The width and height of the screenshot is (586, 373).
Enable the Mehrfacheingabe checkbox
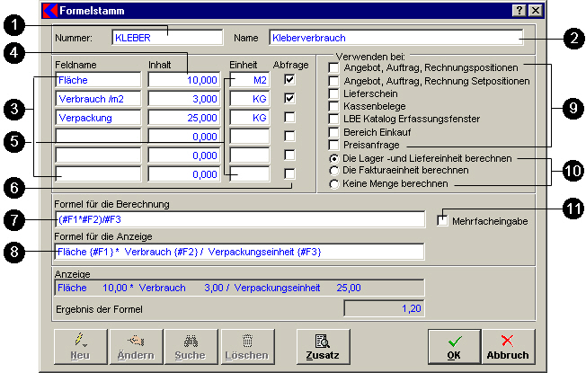pos(443,221)
